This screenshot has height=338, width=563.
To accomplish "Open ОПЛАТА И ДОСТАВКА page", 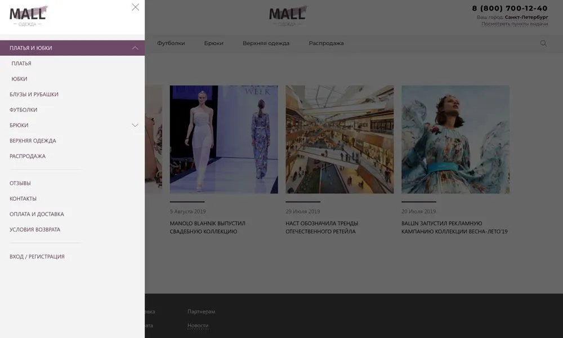I will 36,214.
